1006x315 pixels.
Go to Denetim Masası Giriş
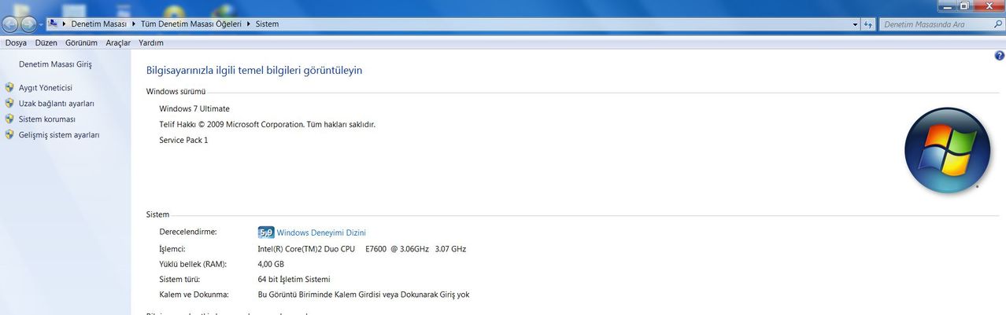tap(55, 64)
